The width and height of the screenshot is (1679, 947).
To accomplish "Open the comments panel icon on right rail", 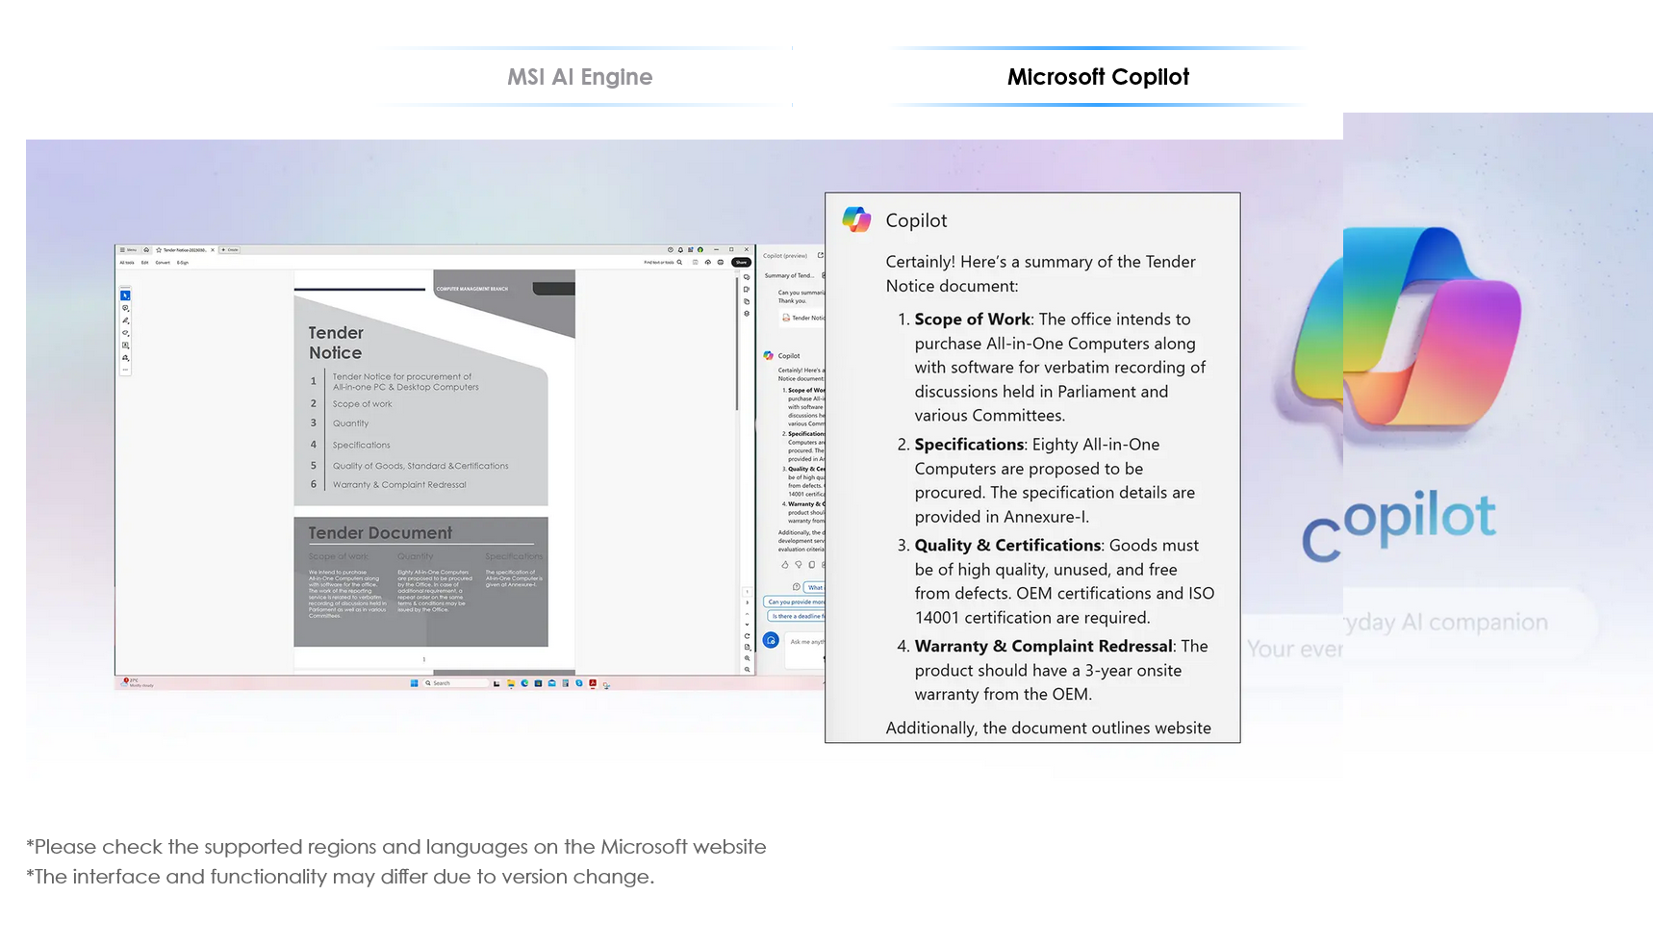I will tap(747, 277).
